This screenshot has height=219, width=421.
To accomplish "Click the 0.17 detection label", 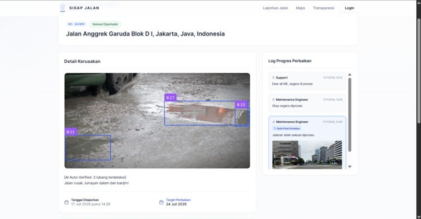I will click(x=170, y=98).
